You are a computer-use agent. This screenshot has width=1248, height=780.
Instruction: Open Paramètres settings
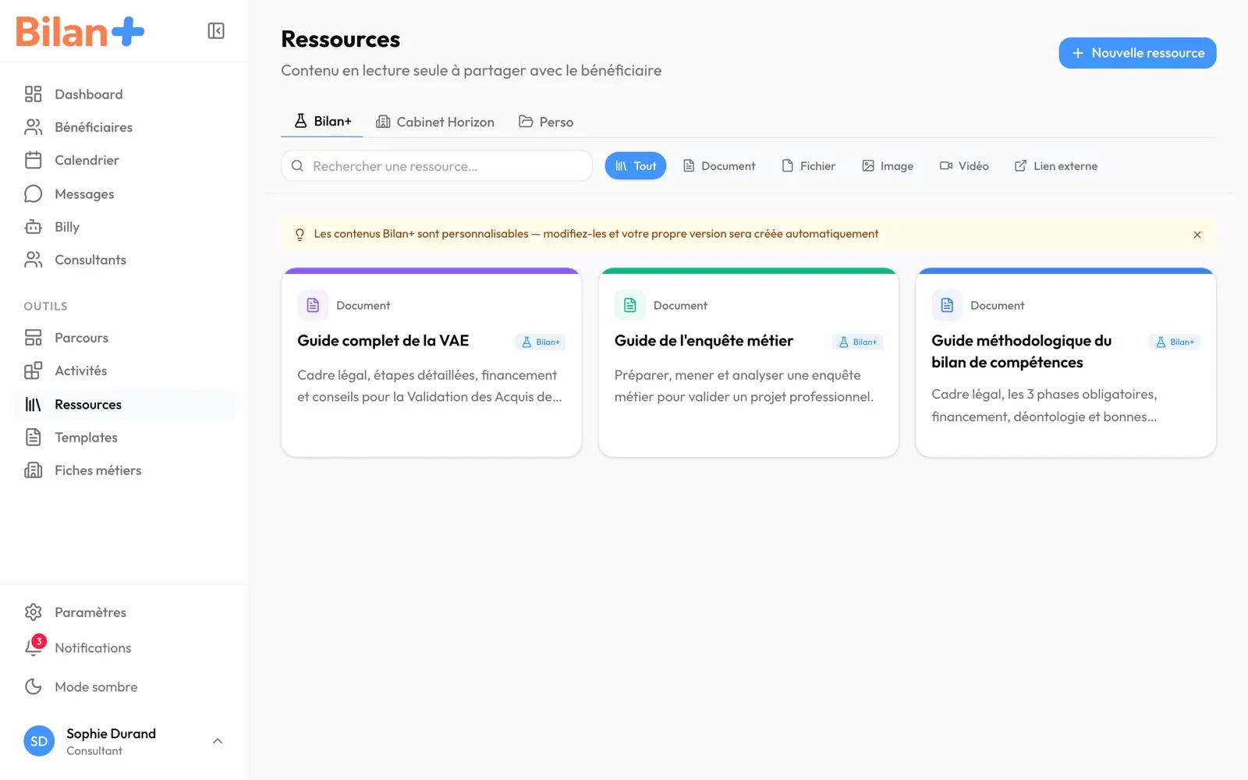[x=125, y=612]
